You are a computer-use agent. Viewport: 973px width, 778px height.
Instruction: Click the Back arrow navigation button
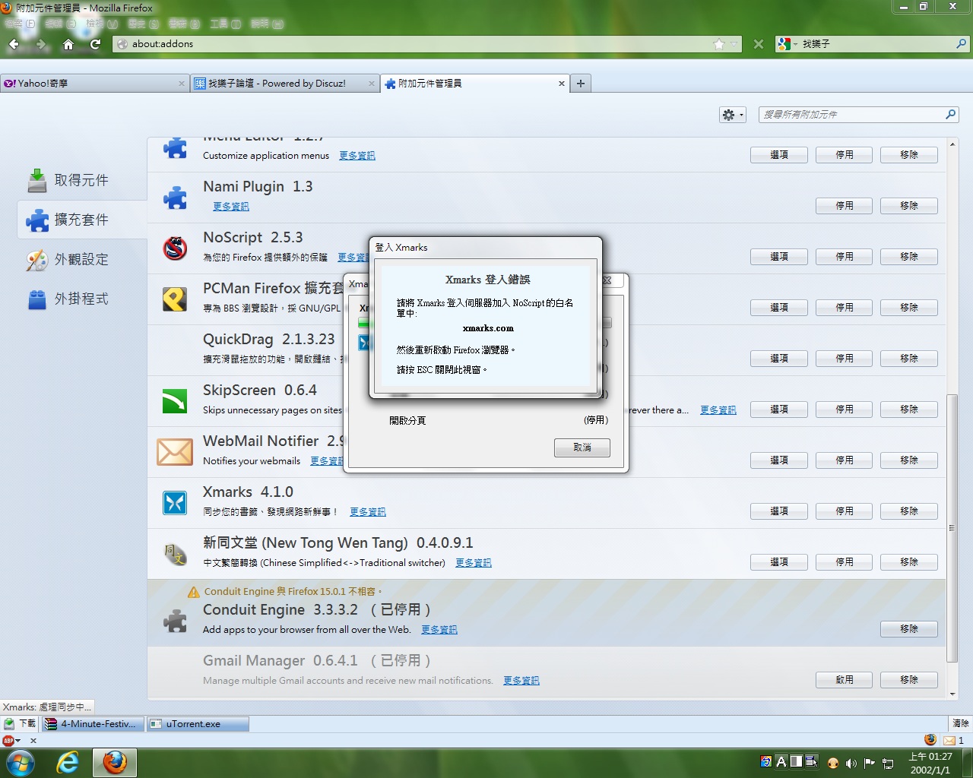click(x=14, y=44)
